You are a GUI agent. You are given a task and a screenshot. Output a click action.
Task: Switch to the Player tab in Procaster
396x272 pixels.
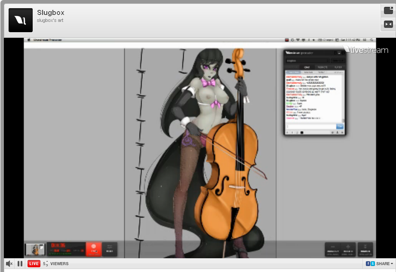point(338,67)
